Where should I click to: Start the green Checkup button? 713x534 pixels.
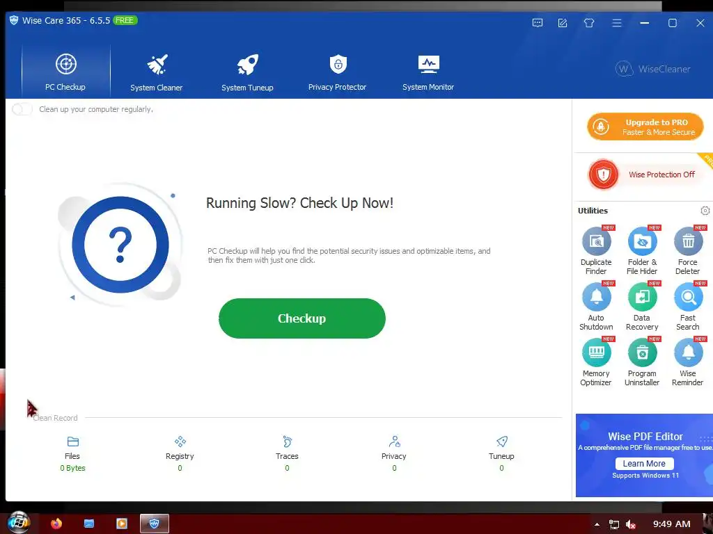pyautogui.click(x=302, y=318)
